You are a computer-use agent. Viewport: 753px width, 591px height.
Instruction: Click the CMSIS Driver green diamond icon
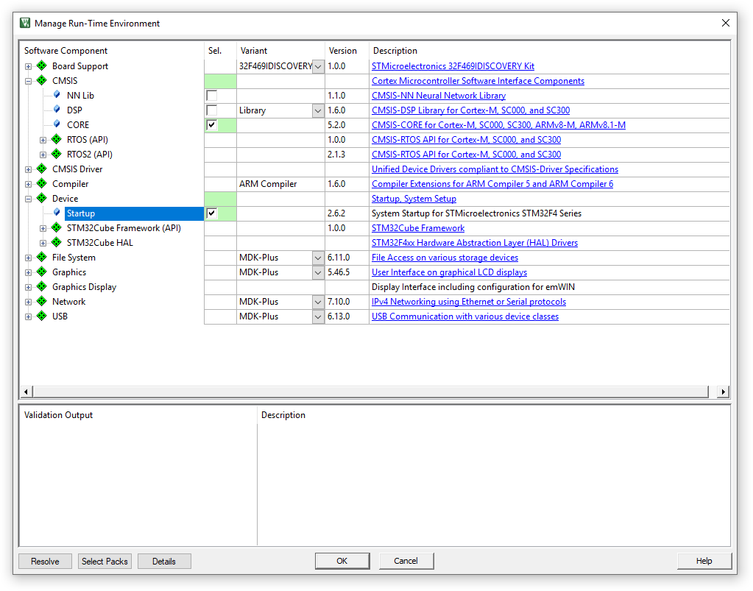click(x=42, y=169)
